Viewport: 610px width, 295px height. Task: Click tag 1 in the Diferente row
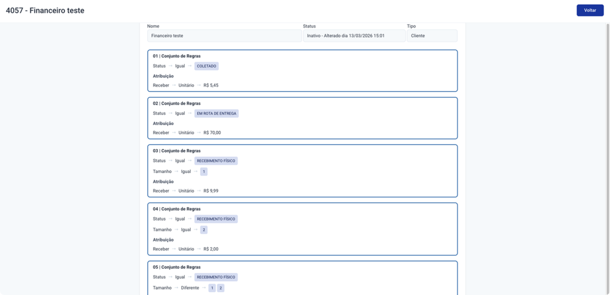[211, 288]
